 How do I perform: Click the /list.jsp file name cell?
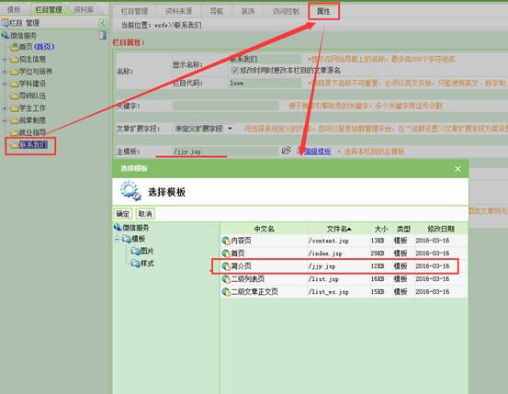coord(323,279)
